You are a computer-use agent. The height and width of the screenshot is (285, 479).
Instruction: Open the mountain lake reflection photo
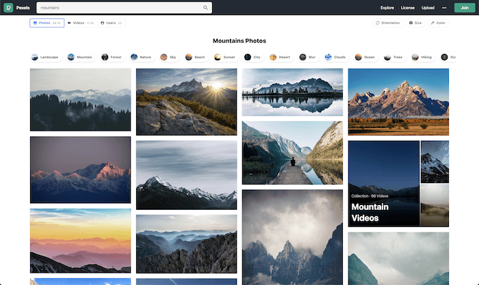(x=292, y=92)
